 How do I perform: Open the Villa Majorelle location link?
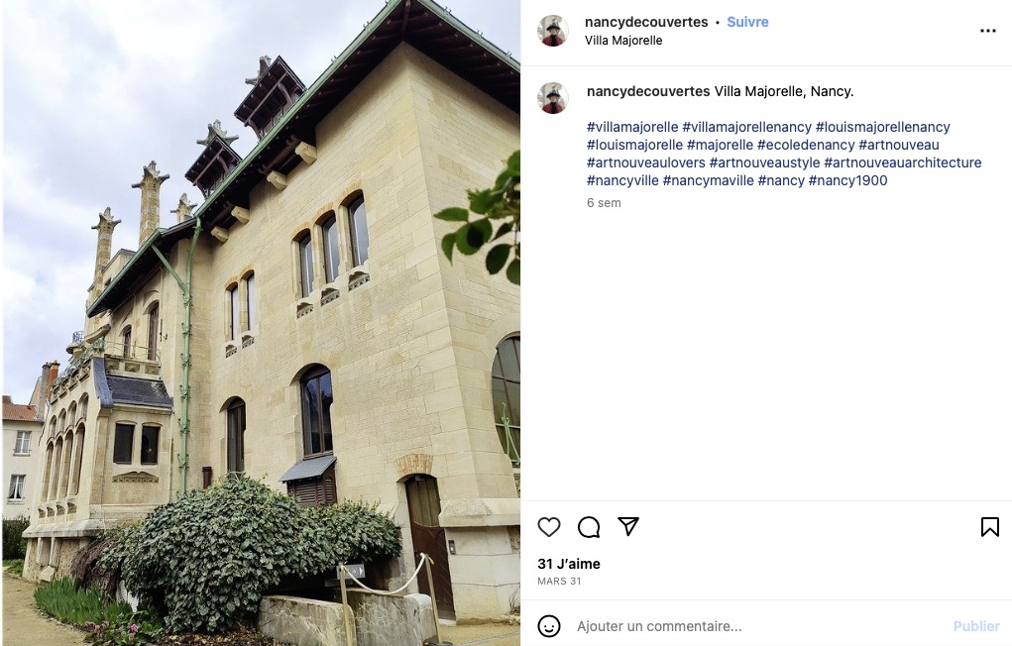[x=623, y=40]
